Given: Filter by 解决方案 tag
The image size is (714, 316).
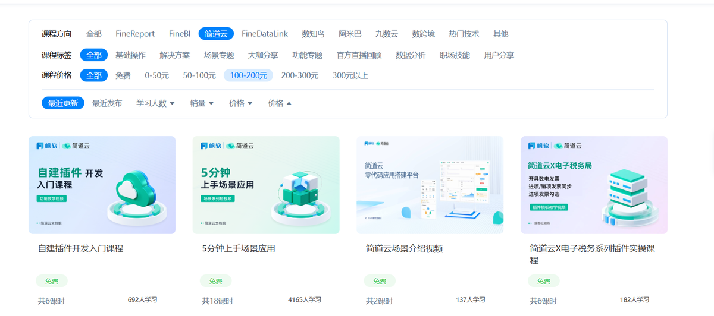Looking at the screenshot, I should pos(175,55).
